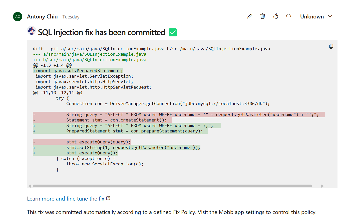
Task: Click the AC user avatar
Action: tap(18, 17)
